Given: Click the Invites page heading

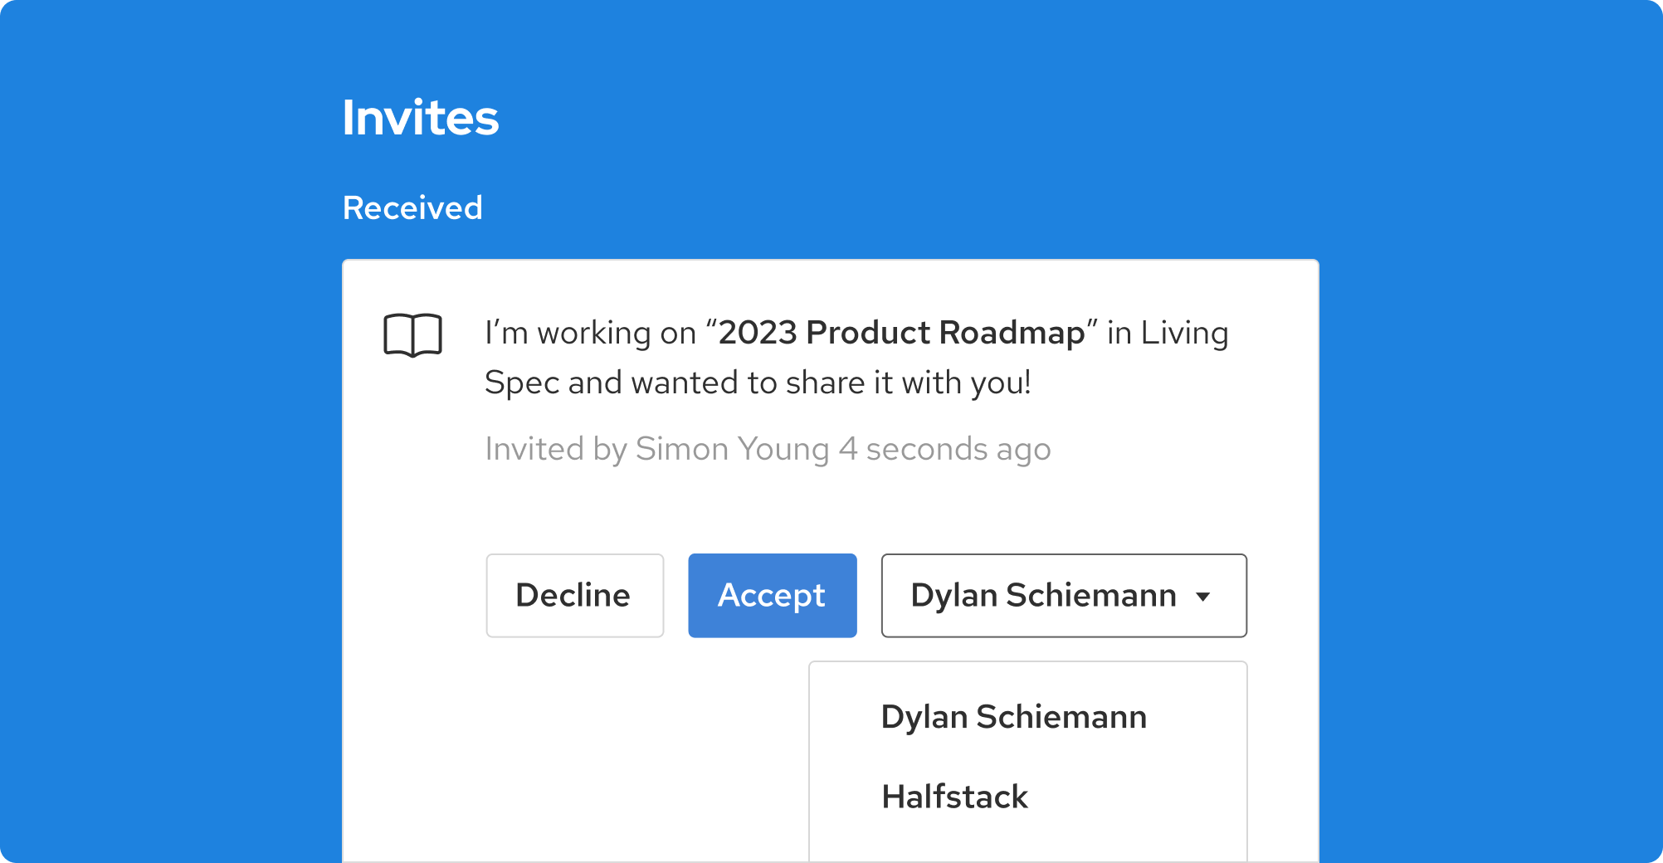Looking at the screenshot, I should point(421,117).
